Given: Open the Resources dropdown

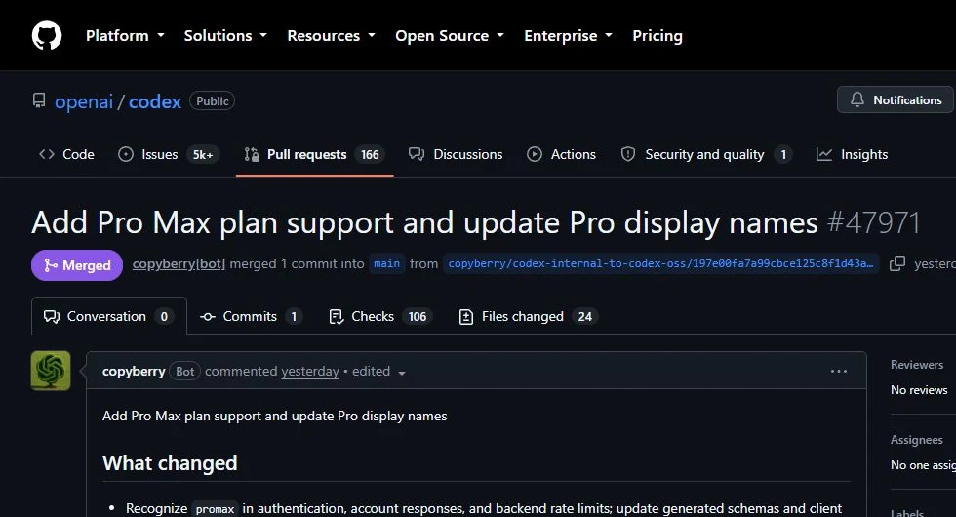Looking at the screenshot, I should [331, 36].
